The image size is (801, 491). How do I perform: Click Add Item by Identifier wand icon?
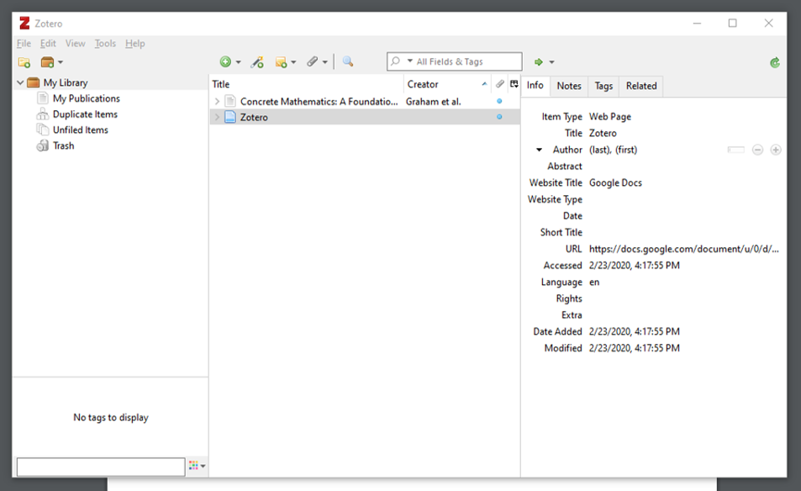[x=257, y=62]
